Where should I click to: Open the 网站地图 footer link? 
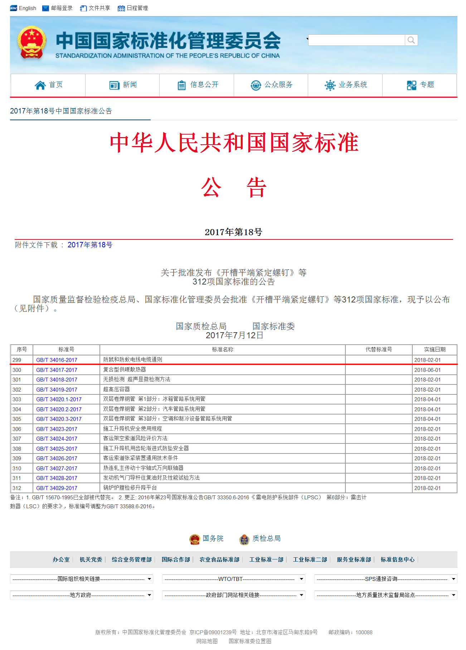207,641
